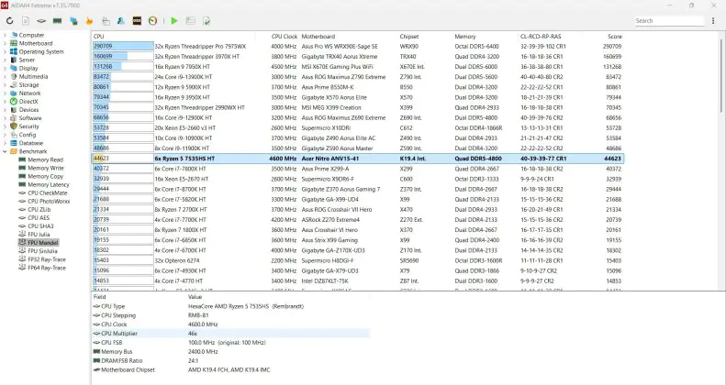Open the Memory Latency benchmark

point(48,185)
